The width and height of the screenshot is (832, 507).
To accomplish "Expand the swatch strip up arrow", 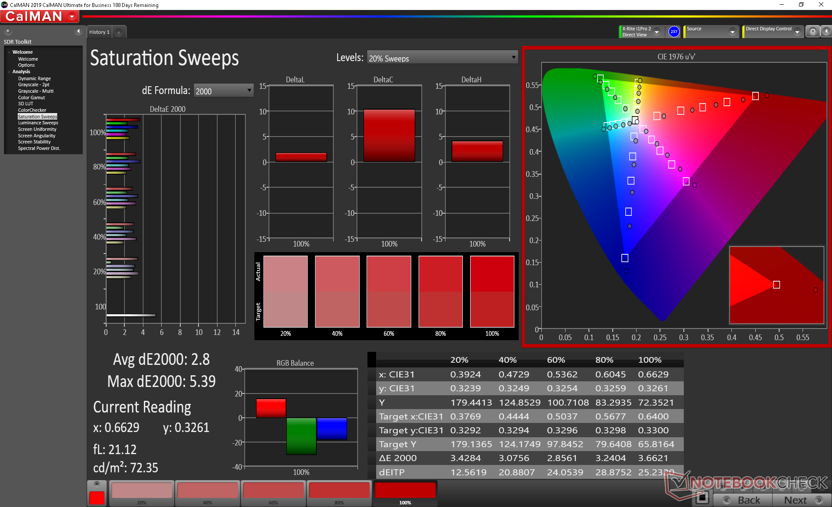I will coord(97,484).
